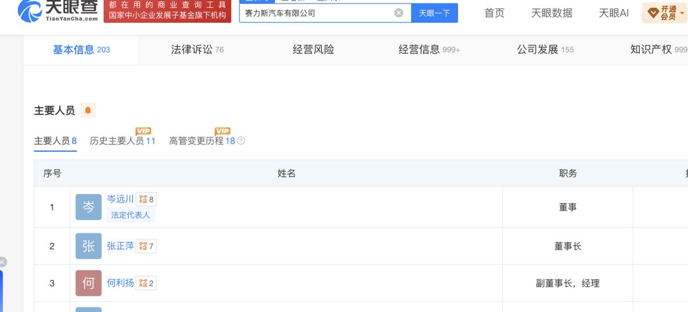
Task: Go to 首页 in top navigation
Action: (494, 13)
